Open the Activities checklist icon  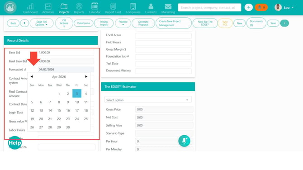48,6
